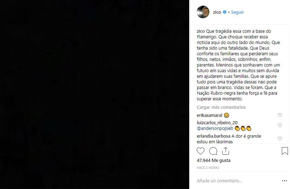The height and width of the screenshot is (189, 290).
Task: Open comments with the speech bubble icon
Action: click(213, 151)
